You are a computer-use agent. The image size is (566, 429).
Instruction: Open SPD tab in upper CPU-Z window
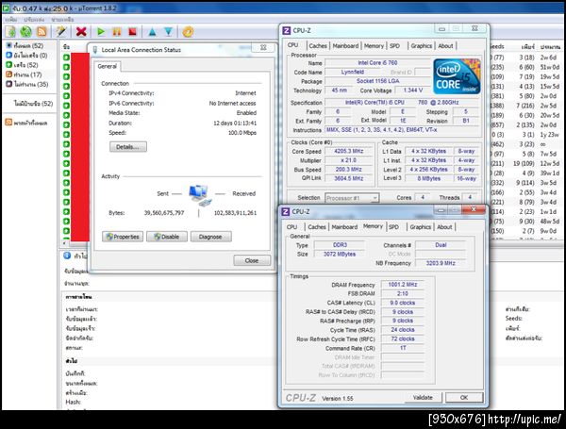coord(395,46)
